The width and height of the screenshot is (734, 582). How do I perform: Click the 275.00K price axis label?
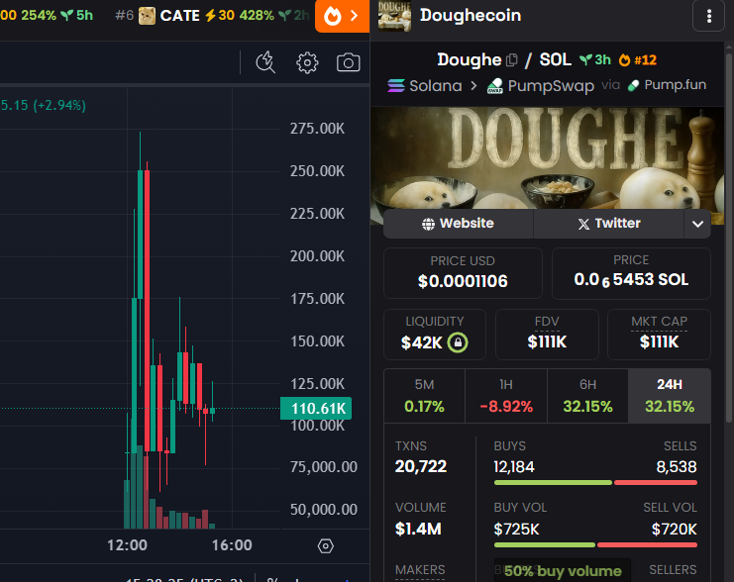(317, 129)
